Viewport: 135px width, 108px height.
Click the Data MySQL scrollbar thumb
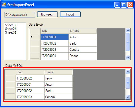point(128,83)
